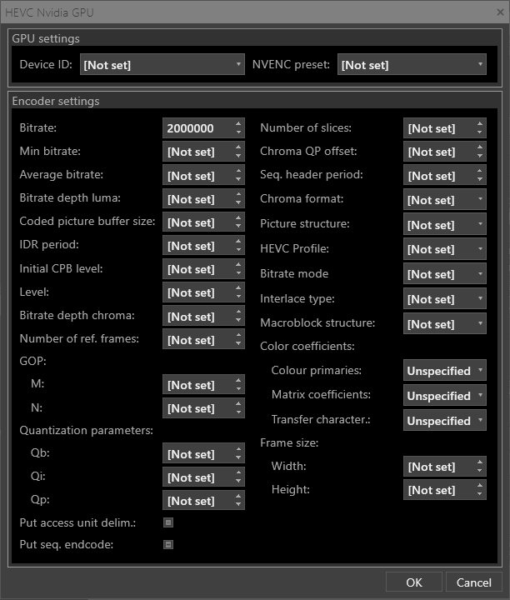
Task: Open the NVENC preset dropdown
Action: click(x=412, y=64)
